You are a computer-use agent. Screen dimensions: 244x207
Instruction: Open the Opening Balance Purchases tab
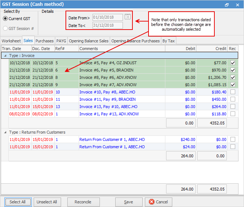click(x=135, y=41)
